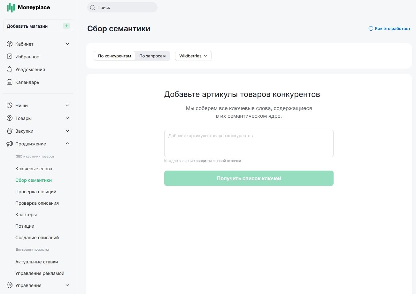
Task: Go to Календарь page
Action: pyautogui.click(x=27, y=82)
